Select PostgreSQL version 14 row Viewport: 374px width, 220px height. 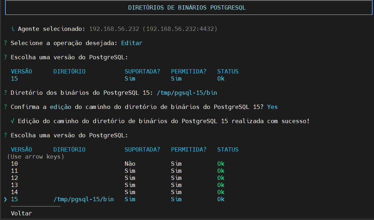point(118,192)
